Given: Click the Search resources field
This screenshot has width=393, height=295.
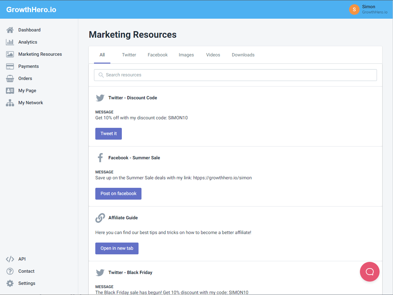Looking at the screenshot, I should [235, 75].
